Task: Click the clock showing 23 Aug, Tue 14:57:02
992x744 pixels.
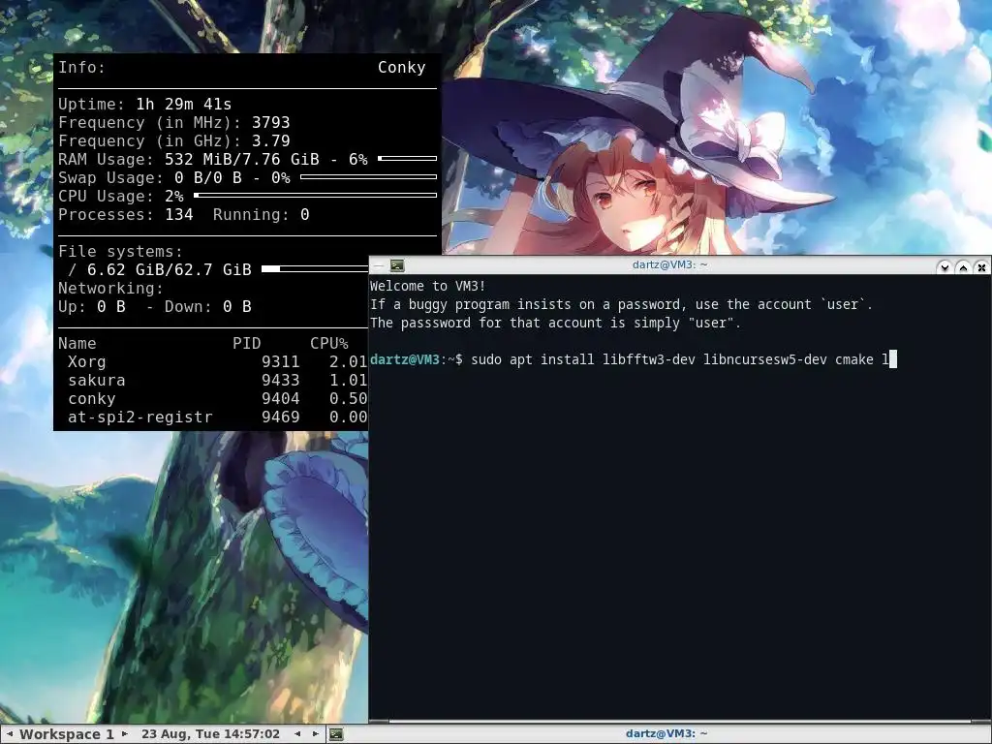Action: click(x=210, y=734)
